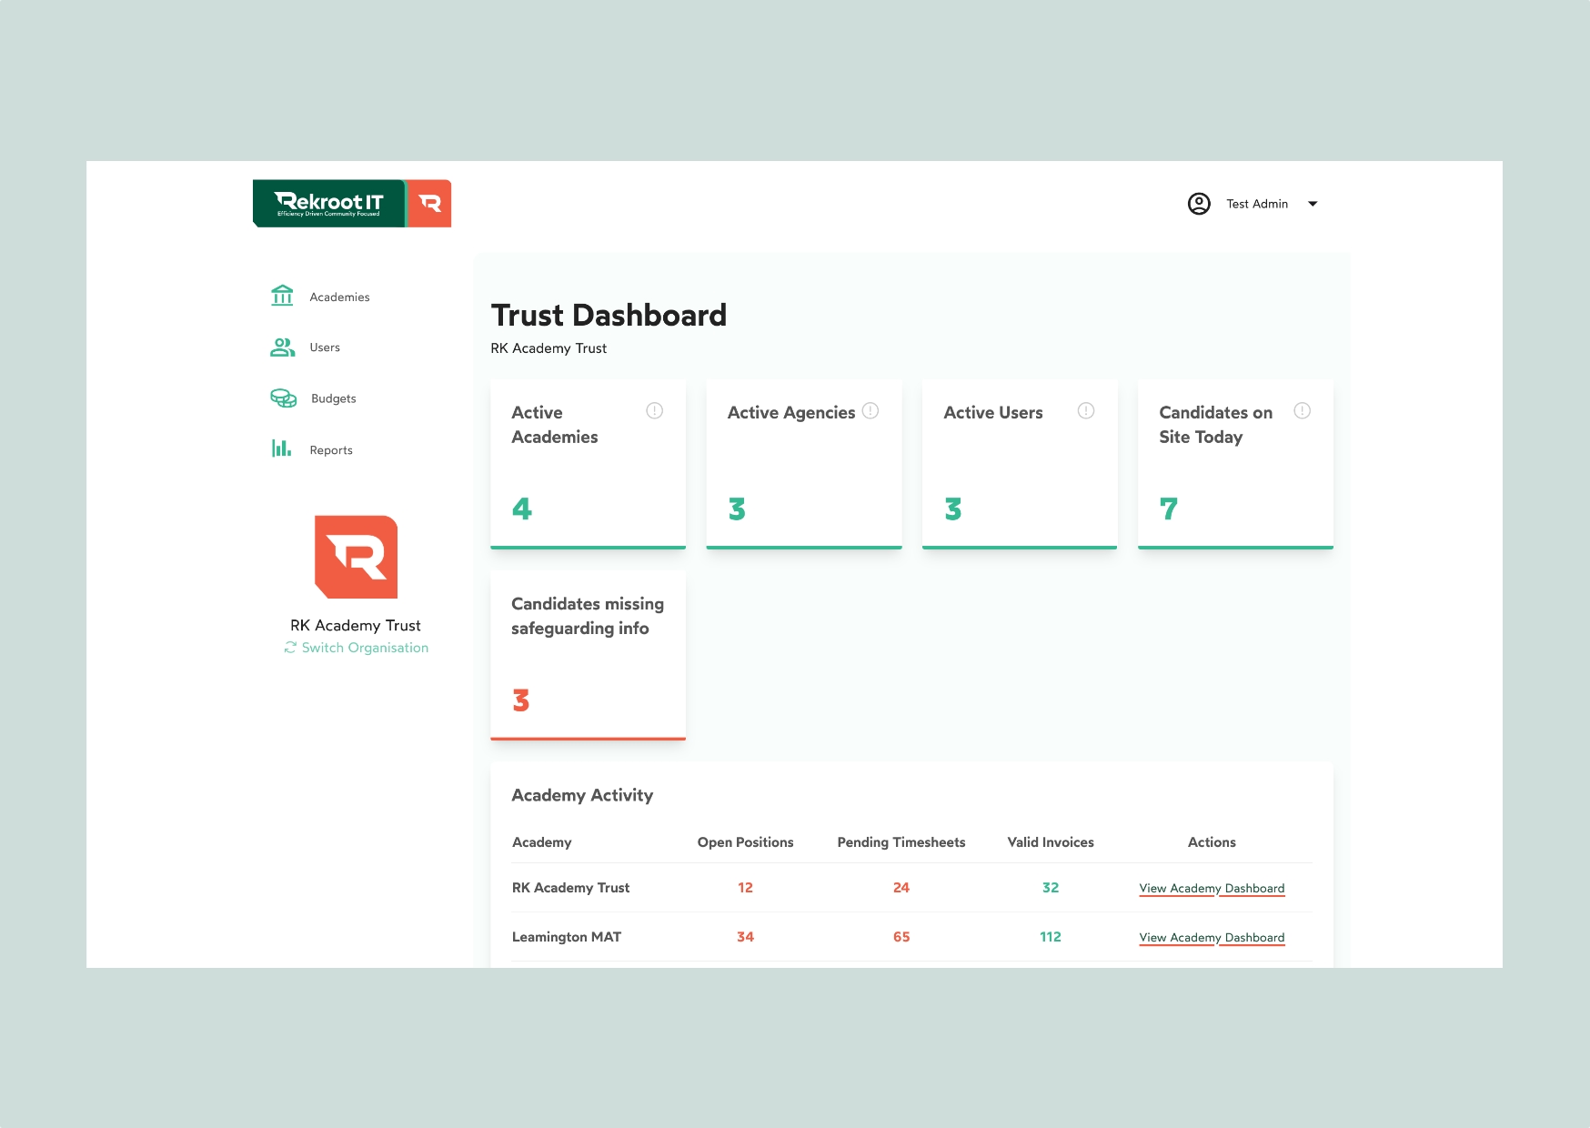
Task: Click the Academy Activity section title
Action: (582, 795)
